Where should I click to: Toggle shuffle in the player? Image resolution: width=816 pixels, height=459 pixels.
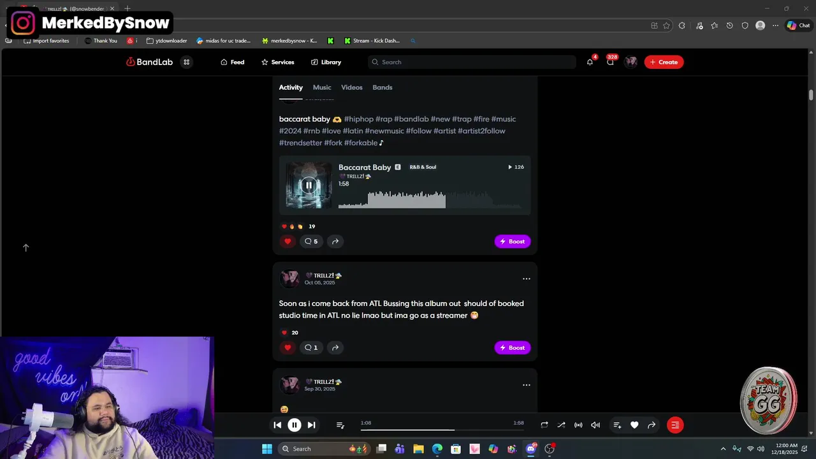tap(561, 425)
